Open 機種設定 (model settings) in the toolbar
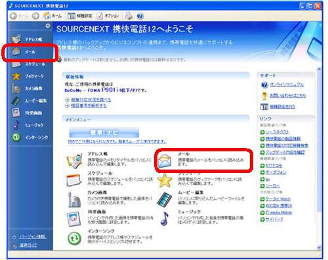 80,16
